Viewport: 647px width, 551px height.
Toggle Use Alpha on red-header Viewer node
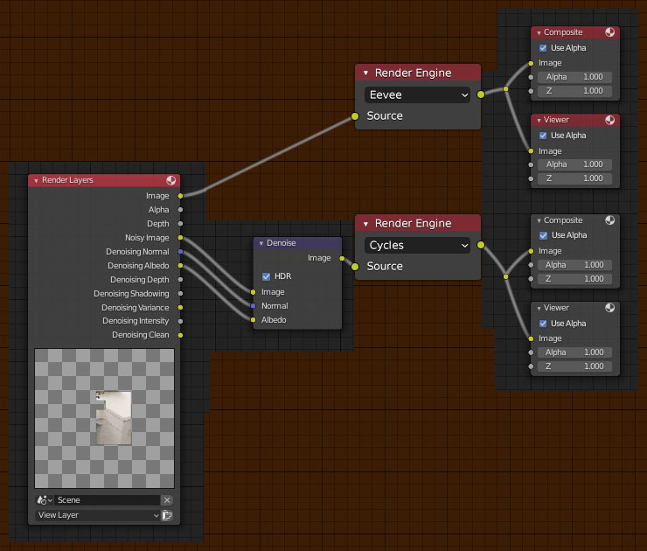click(543, 136)
